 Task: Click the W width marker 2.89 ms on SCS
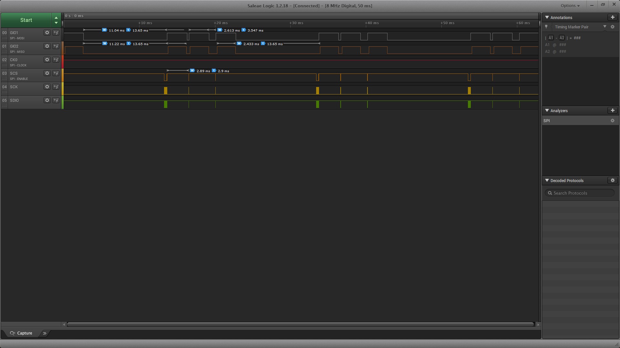(192, 71)
